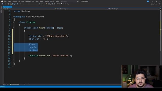Click 'CSharpDersleri' namespace name on line 3

point(35,17)
